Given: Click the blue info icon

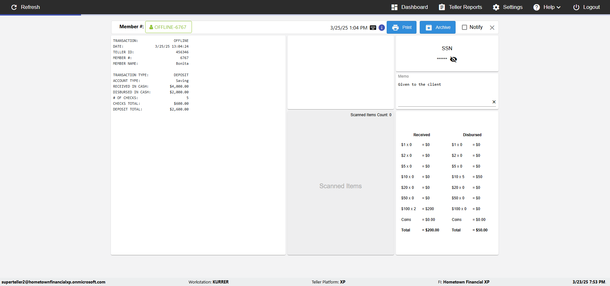Looking at the screenshot, I should (x=382, y=28).
